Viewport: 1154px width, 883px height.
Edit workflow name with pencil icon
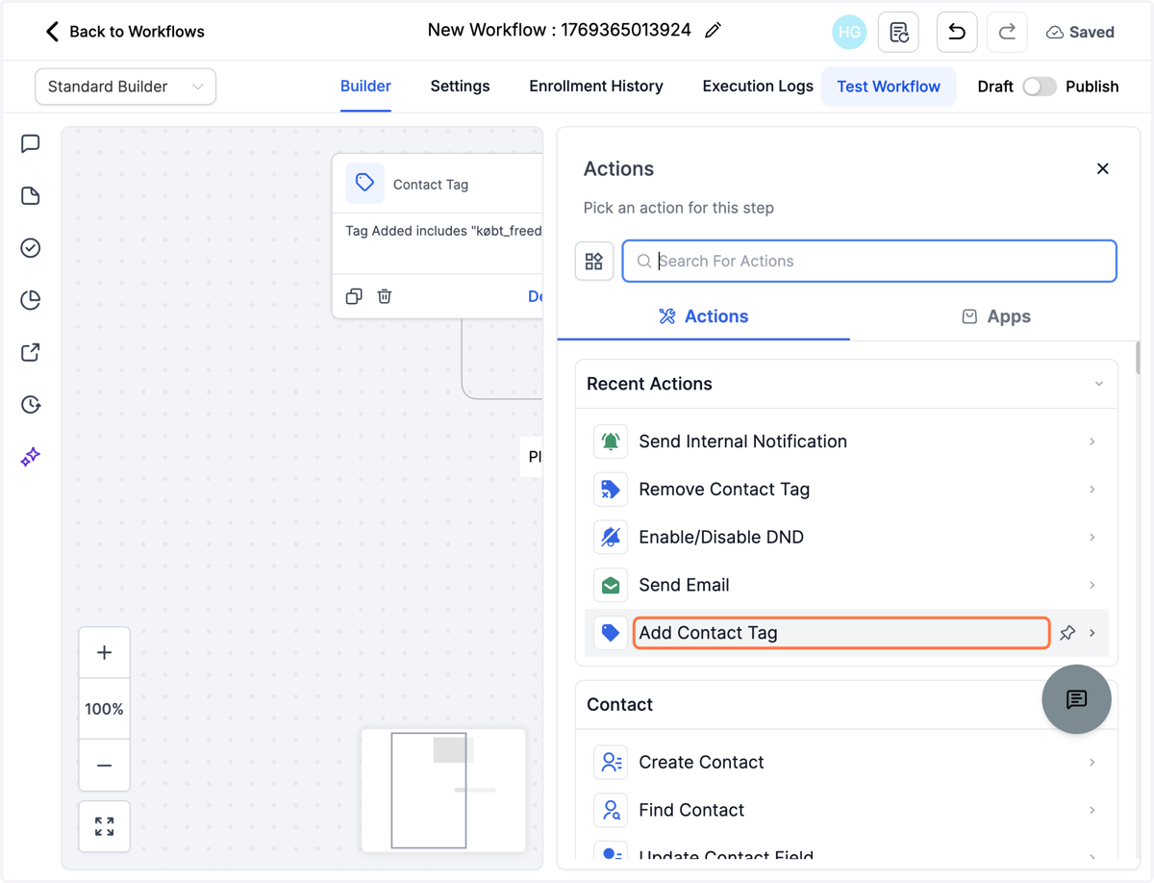tap(713, 31)
